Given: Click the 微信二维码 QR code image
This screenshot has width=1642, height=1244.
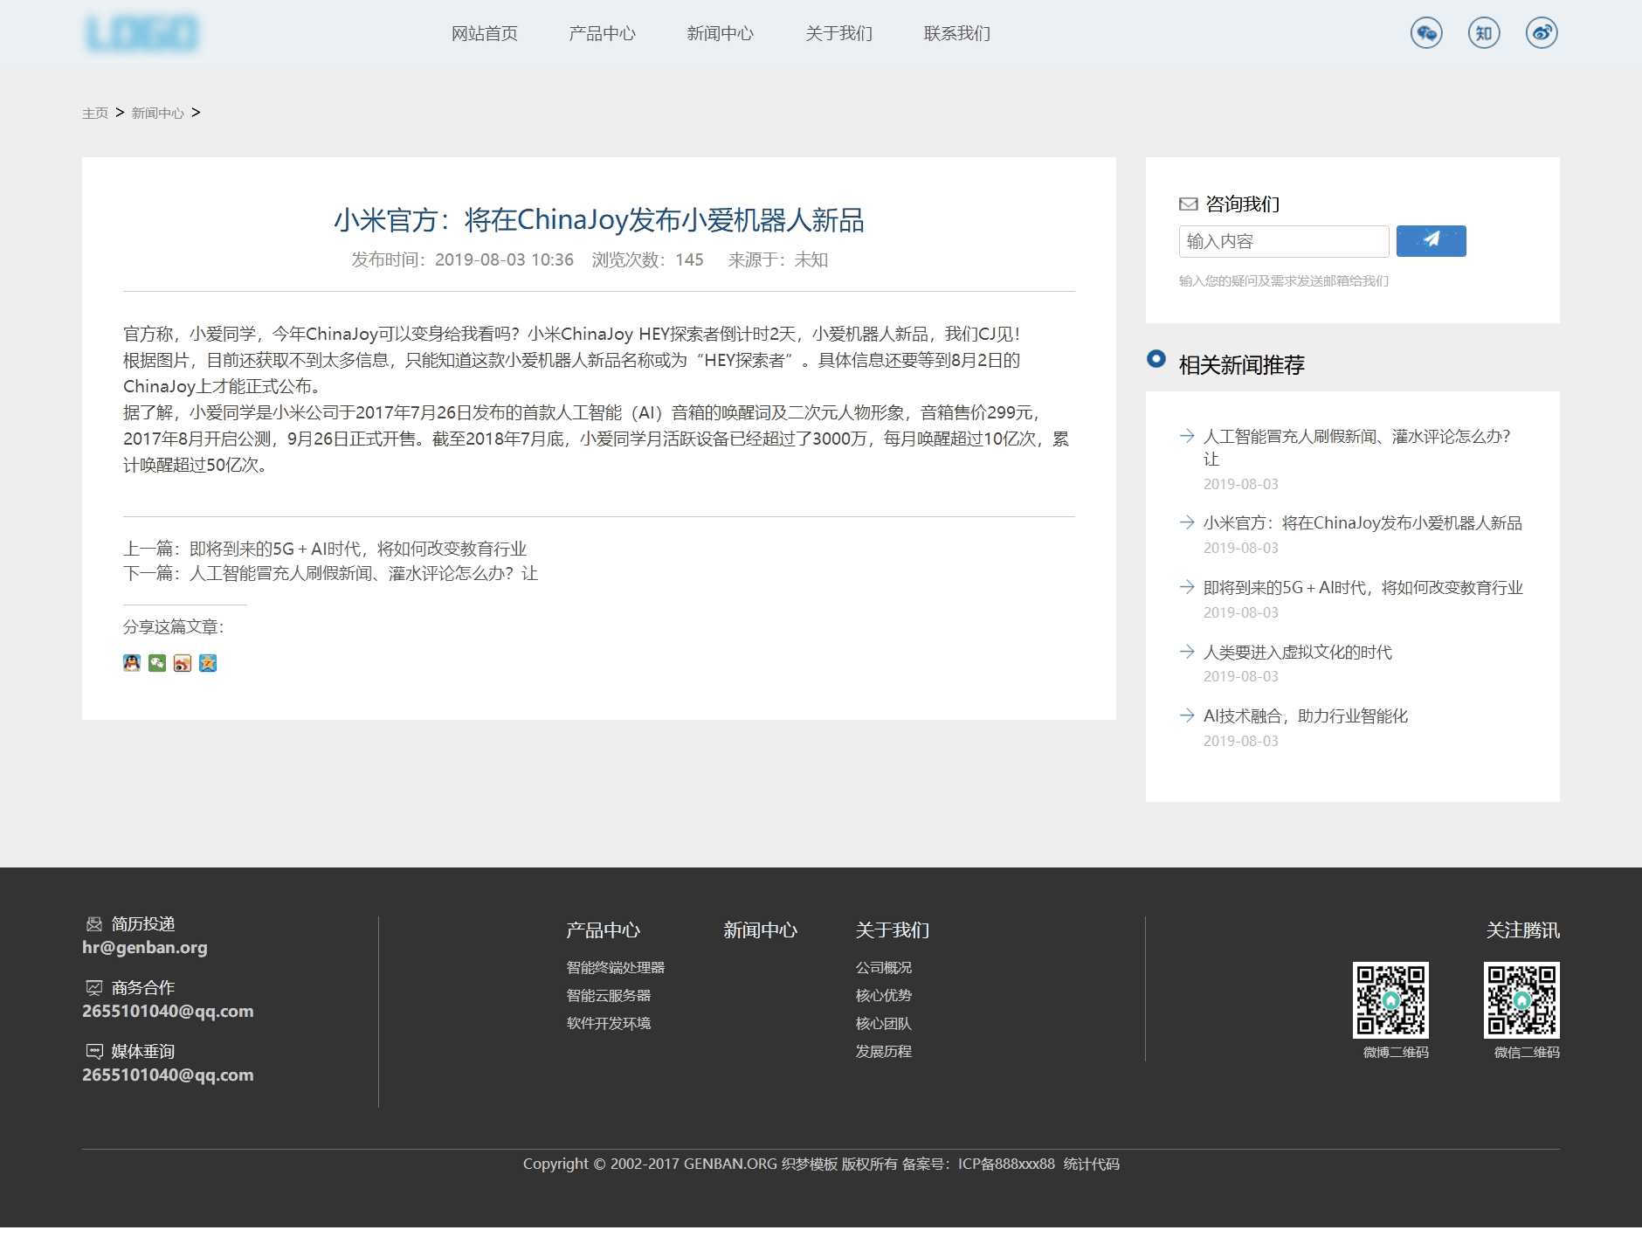Looking at the screenshot, I should point(1521,1000).
